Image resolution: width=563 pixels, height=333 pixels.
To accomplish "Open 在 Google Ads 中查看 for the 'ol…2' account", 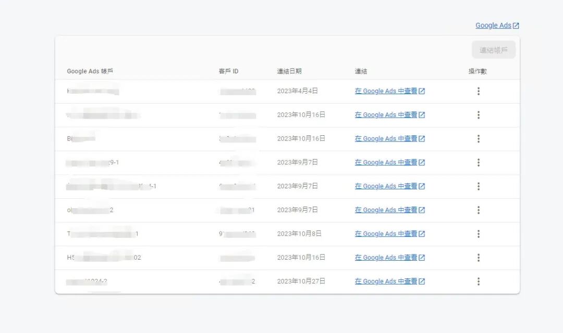I will 390,210.
